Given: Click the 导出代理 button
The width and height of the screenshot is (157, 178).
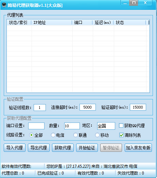Looking at the screenshot, I should click(x=39, y=148).
